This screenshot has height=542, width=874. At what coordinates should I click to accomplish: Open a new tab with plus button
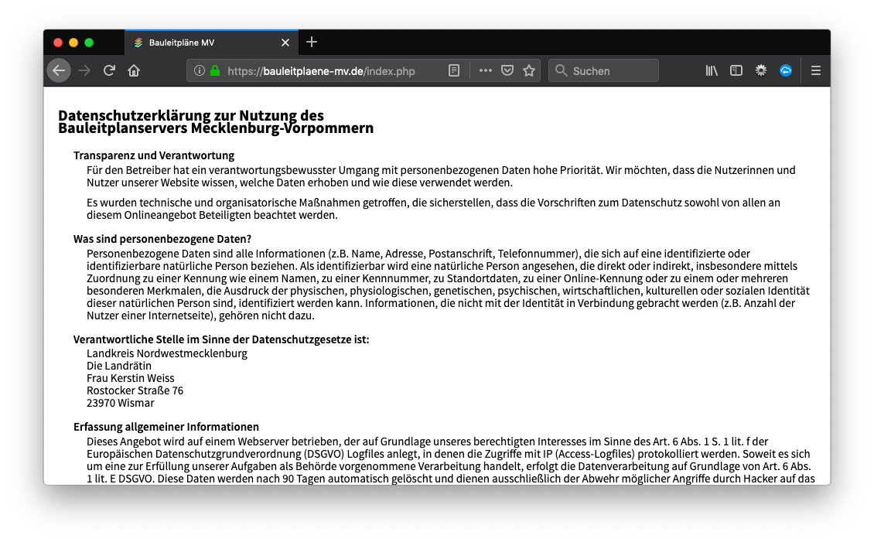312,42
